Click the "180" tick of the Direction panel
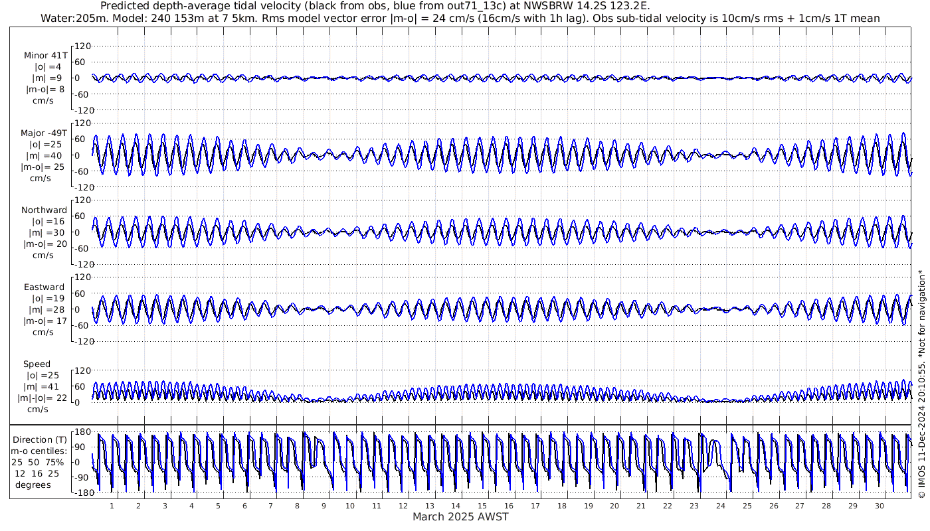This screenshot has width=930, height=531. 82,432
